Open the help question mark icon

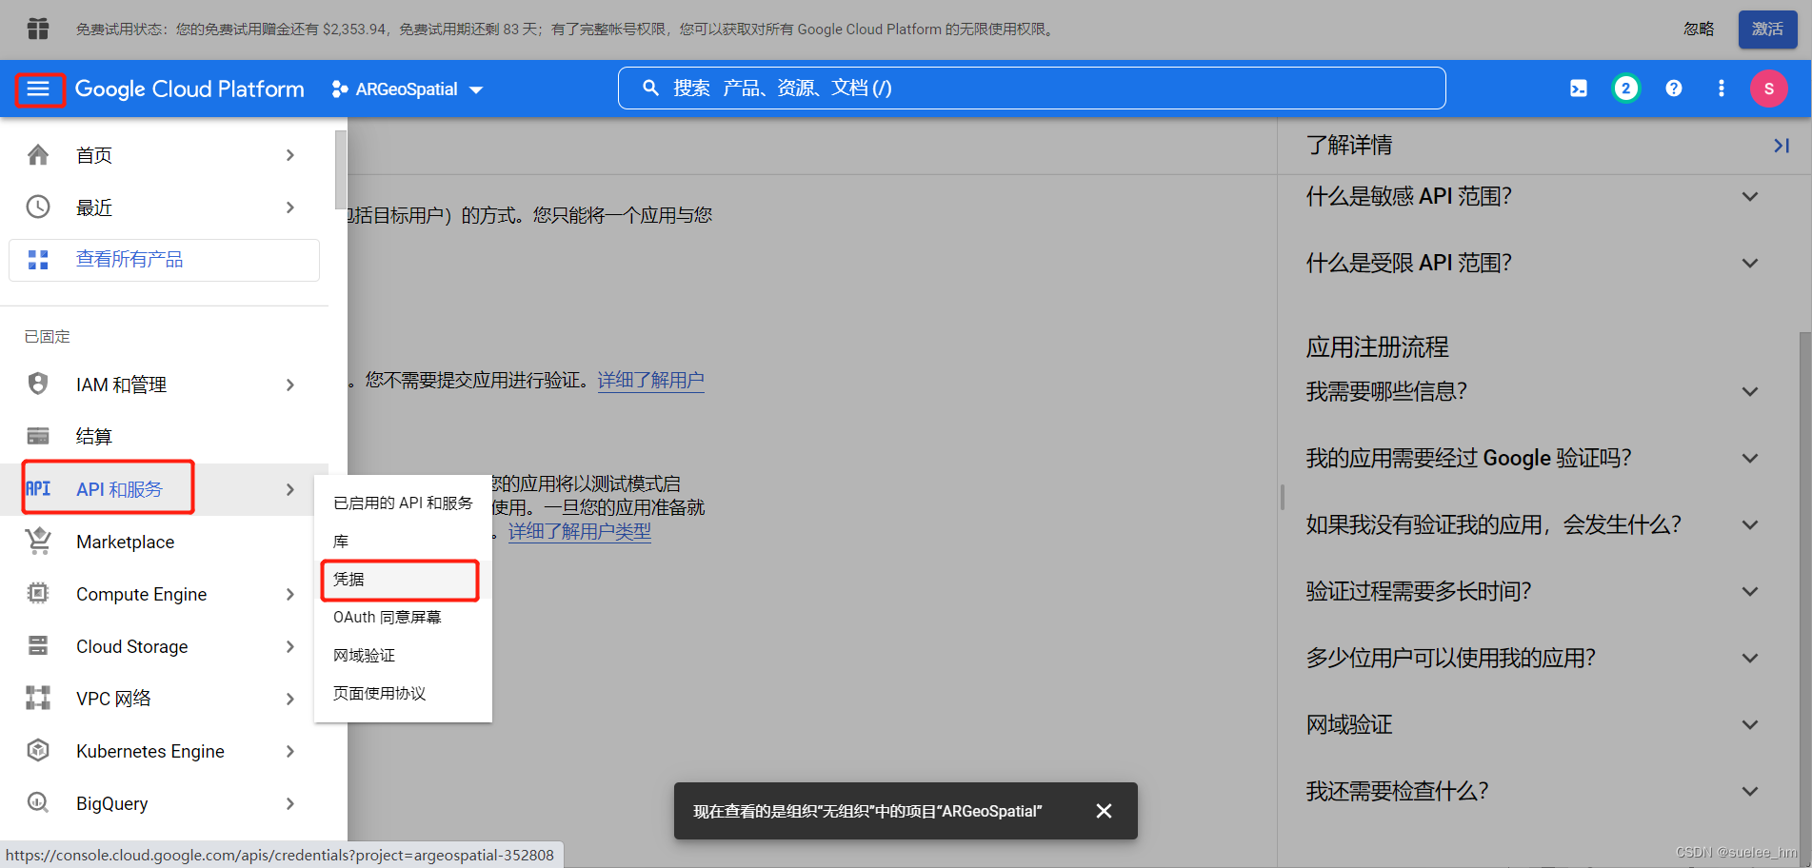(x=1674, y=89)
